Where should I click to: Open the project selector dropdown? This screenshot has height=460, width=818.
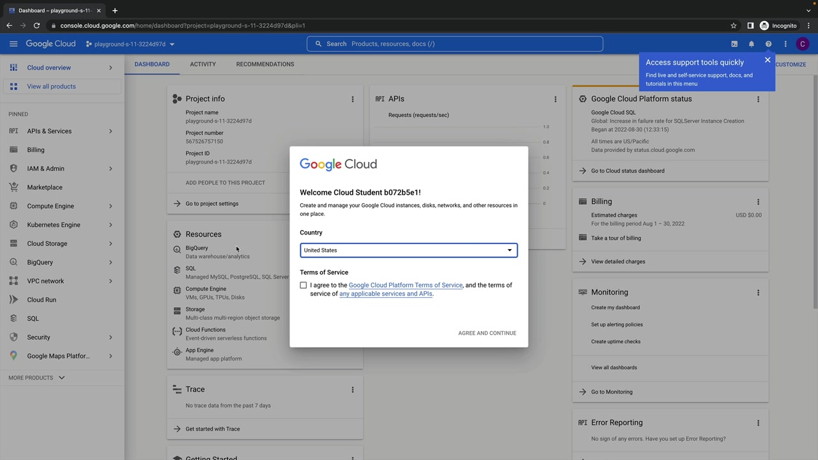130,44
